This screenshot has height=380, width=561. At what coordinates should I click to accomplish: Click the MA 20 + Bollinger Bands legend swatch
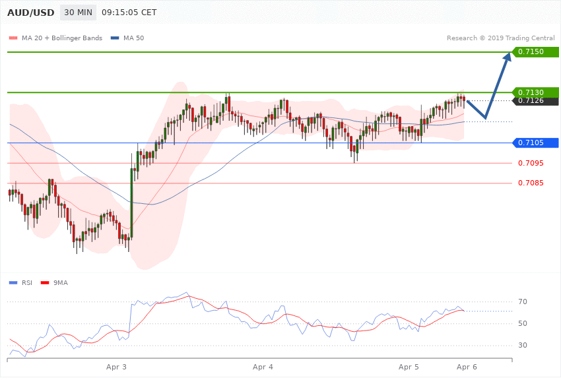13,38
